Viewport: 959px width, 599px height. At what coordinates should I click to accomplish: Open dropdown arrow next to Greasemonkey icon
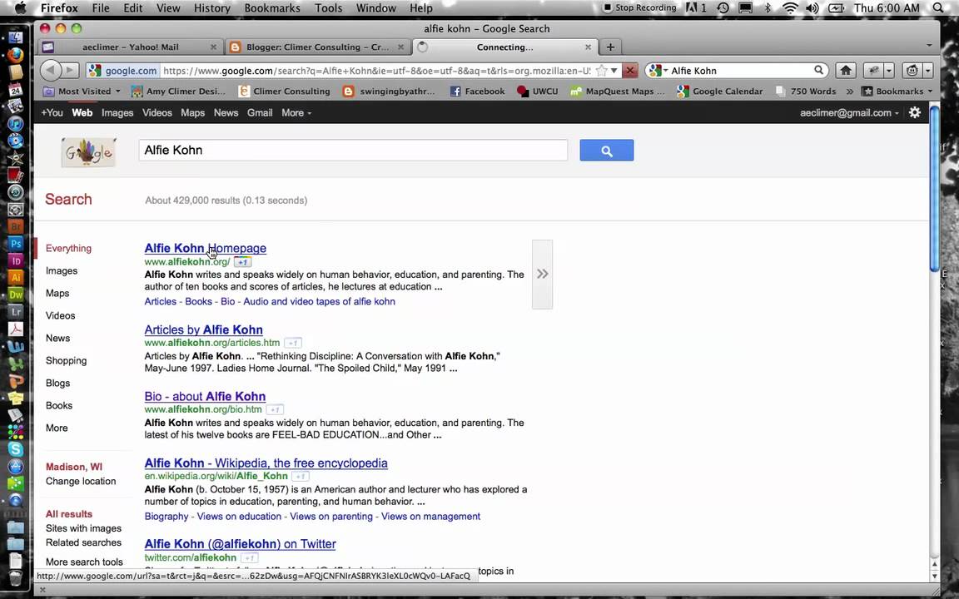click(x=928, y=70)
